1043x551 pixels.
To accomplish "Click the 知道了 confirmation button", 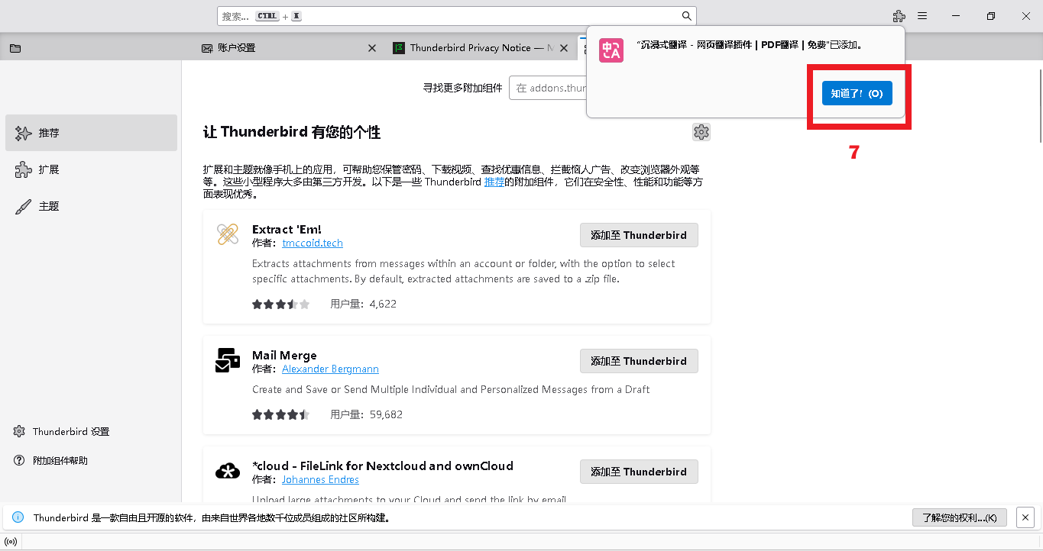I will pos(857,93).
